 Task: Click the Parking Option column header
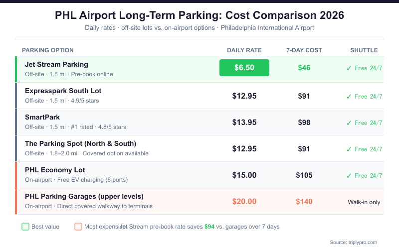click(x=48, y=50)
